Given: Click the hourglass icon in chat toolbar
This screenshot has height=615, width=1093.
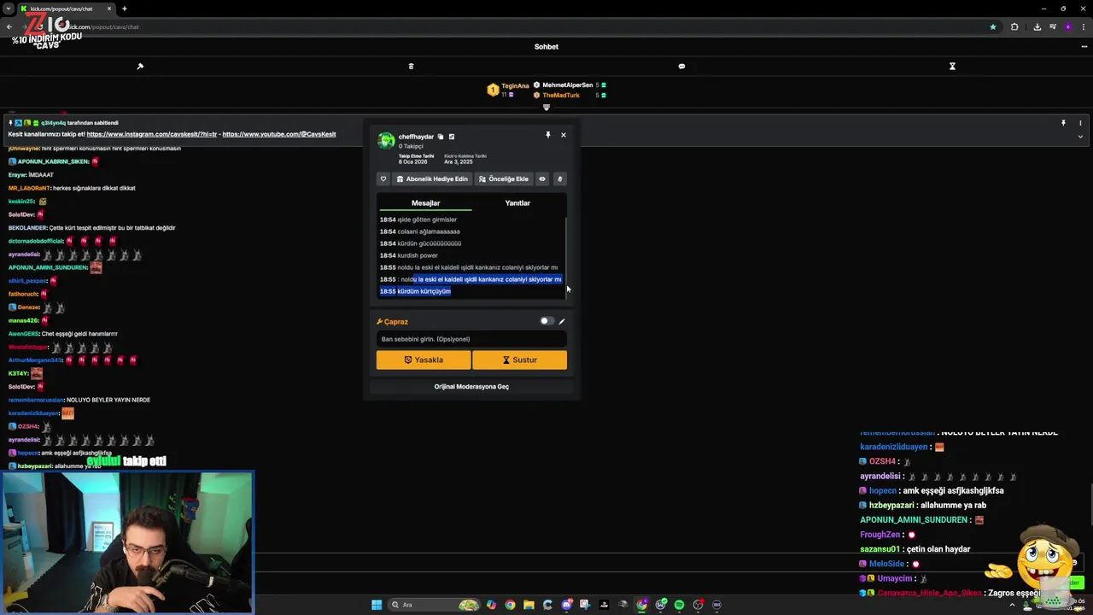Looking at the screenshot, I should click(952, 66).
